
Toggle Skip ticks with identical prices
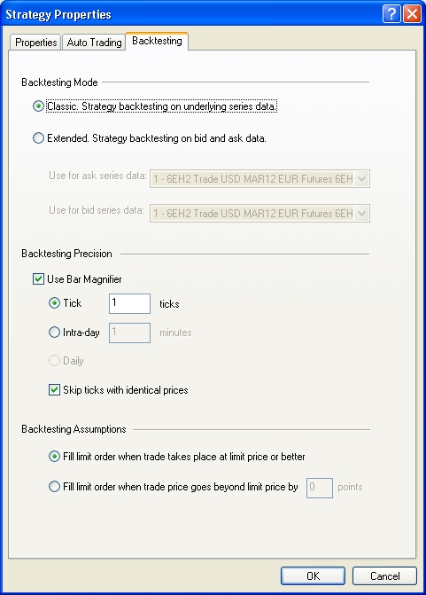point(54,390)
